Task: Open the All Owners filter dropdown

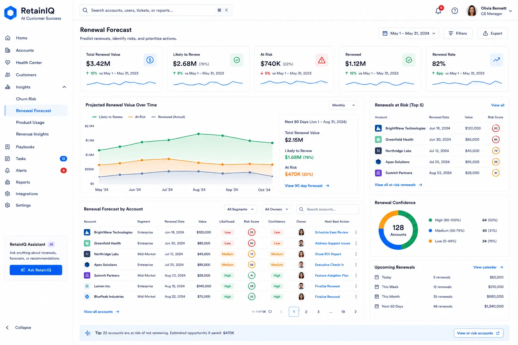Action: pos(277,209)
